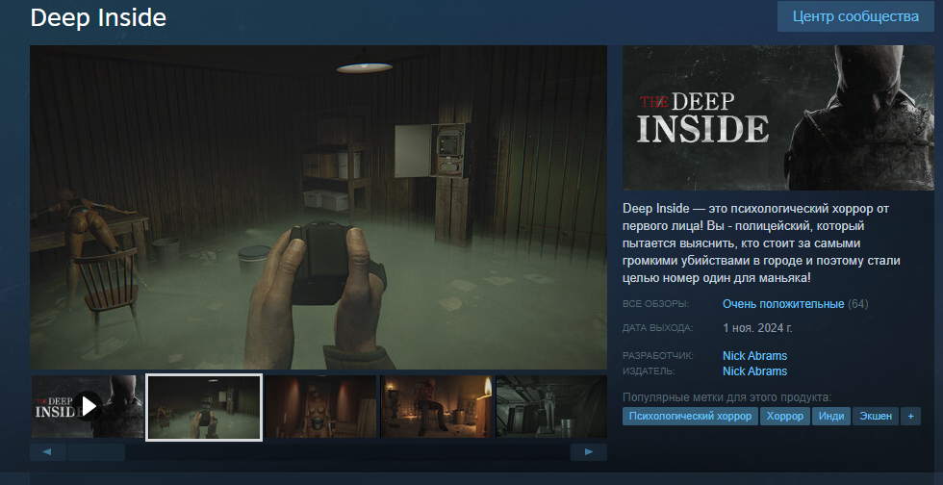
Task: Click the plus button to add tags
Action: pyautogui.click(x=911, y=417)
